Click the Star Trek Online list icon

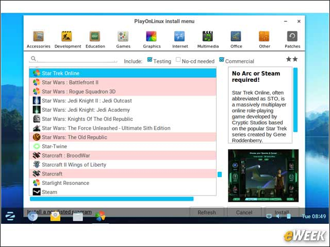[x=37, y=73]
